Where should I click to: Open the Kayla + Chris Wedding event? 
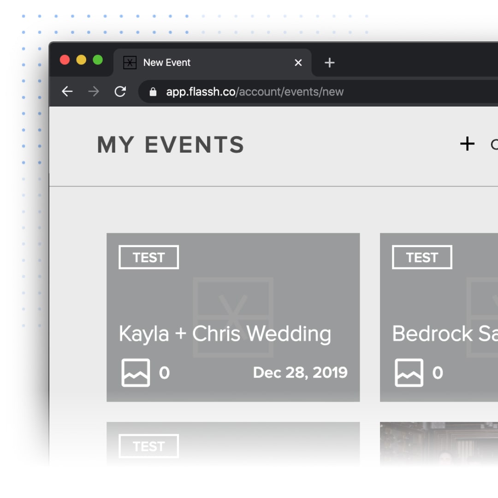coord(225,333)
